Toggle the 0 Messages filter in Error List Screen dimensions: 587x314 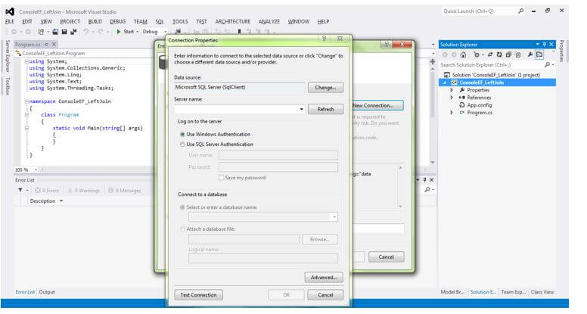pos(125,191)
